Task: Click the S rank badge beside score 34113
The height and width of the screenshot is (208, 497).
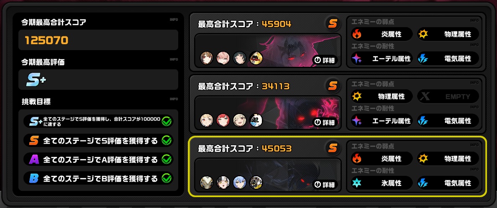Action: [x=333, y=86]
